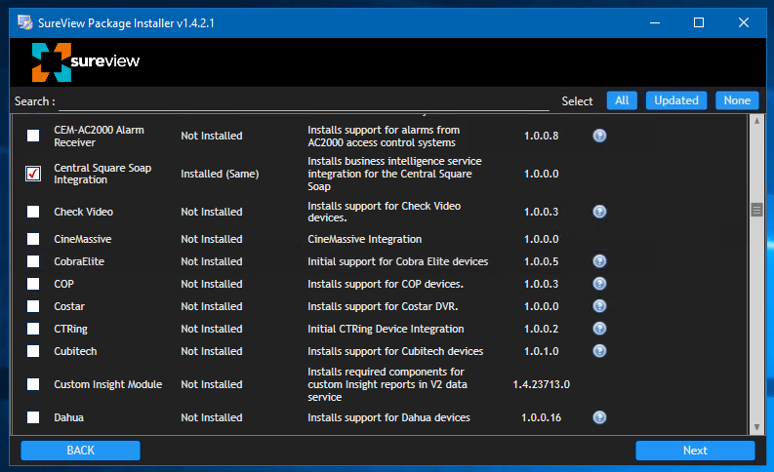The image size is (774, 472).
Task: Maximize the SureView installer window
Action: pyautogui.click(x=699, y=22)
